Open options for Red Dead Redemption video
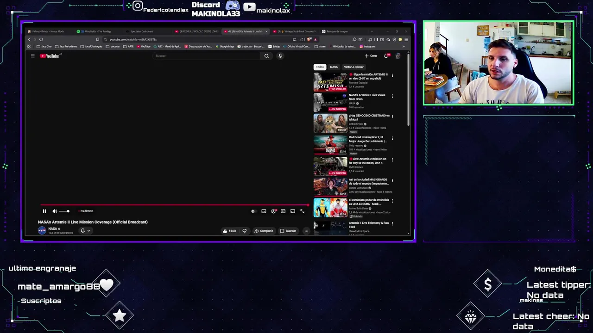Screen dimensions: 593x333 point(392,138)
